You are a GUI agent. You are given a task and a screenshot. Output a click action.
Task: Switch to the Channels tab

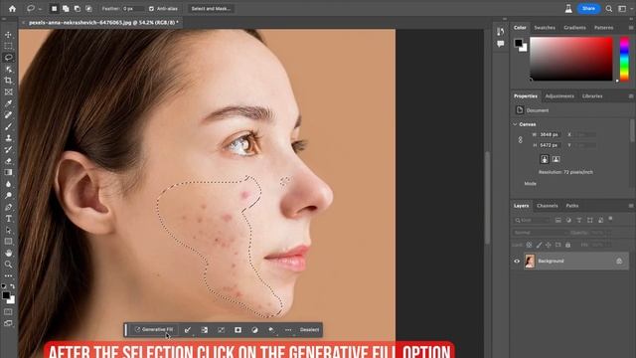point(548,206)
